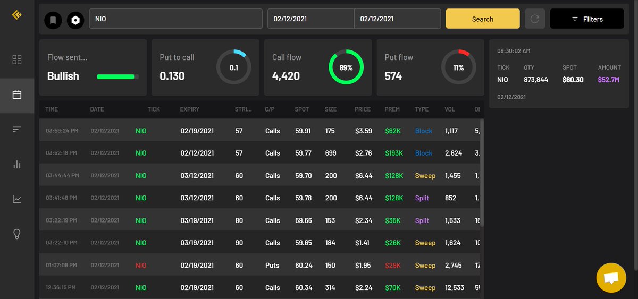Open the lightbulb ideas icon in sidebar

point(17,234)
